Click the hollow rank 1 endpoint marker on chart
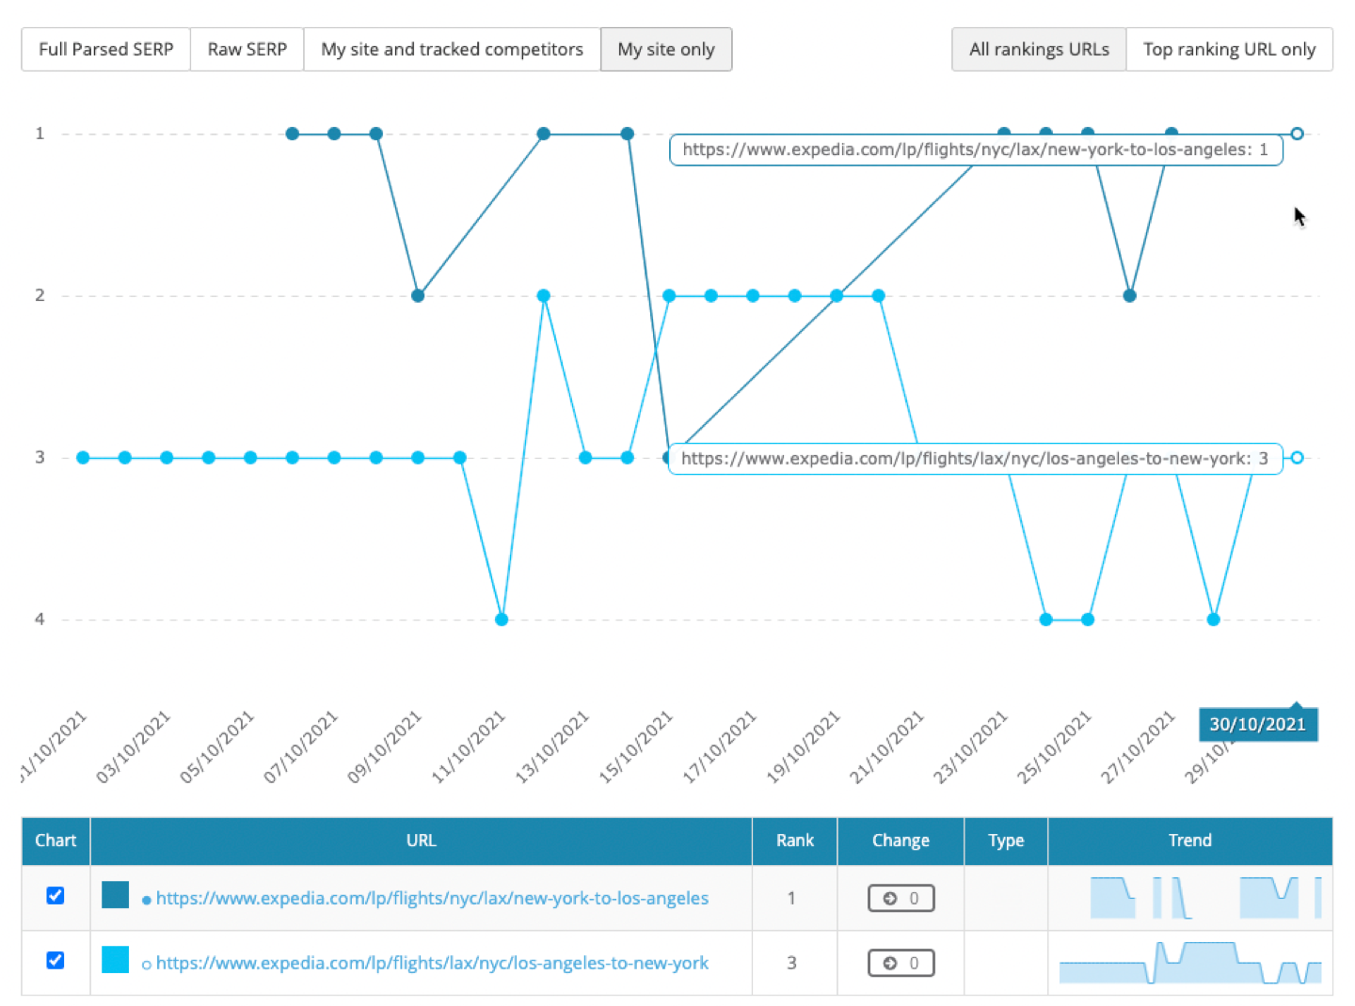 pos(1297,134)
